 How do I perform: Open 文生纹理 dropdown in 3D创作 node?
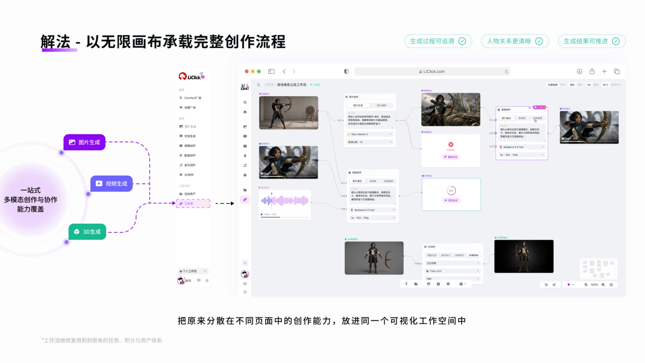[453, 263]
